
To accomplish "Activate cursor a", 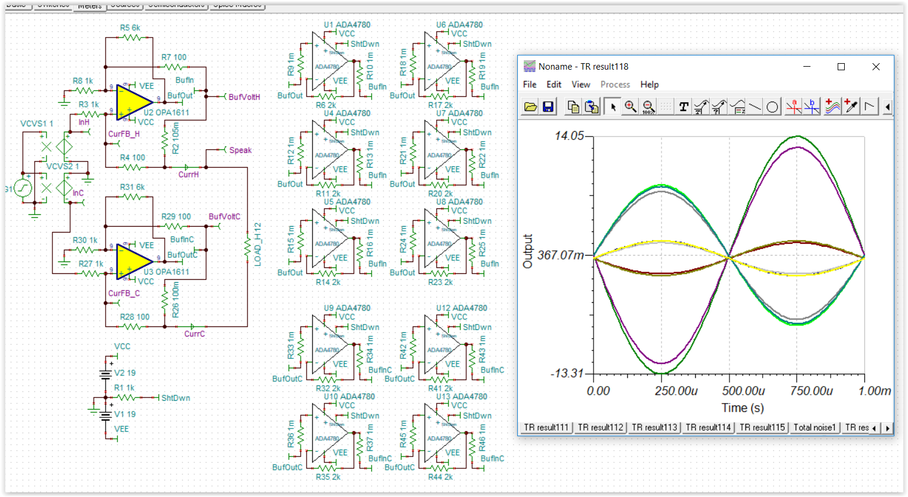I will pyautogui.click(x=794, y=107).
